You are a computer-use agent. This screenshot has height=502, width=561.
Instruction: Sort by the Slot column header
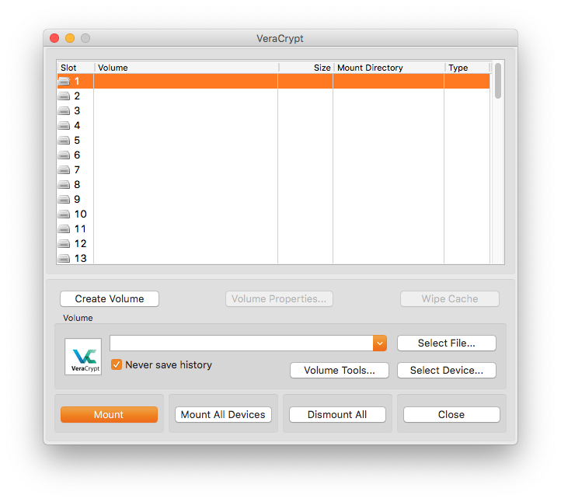tap(75, 68)
